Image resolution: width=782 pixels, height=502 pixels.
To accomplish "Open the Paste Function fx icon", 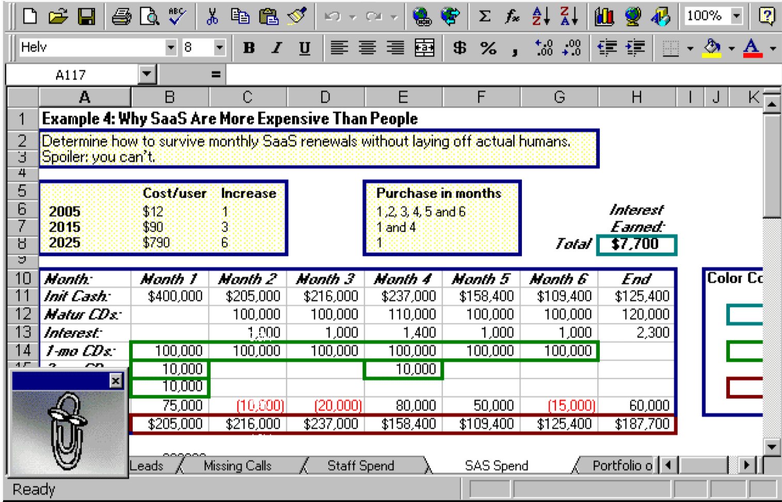I will 512,17.
